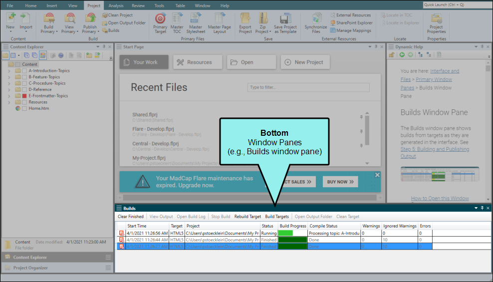This screenshot has height=282, width=493.
Task: Follow the Primary Window link
Action: click(434, 79)
